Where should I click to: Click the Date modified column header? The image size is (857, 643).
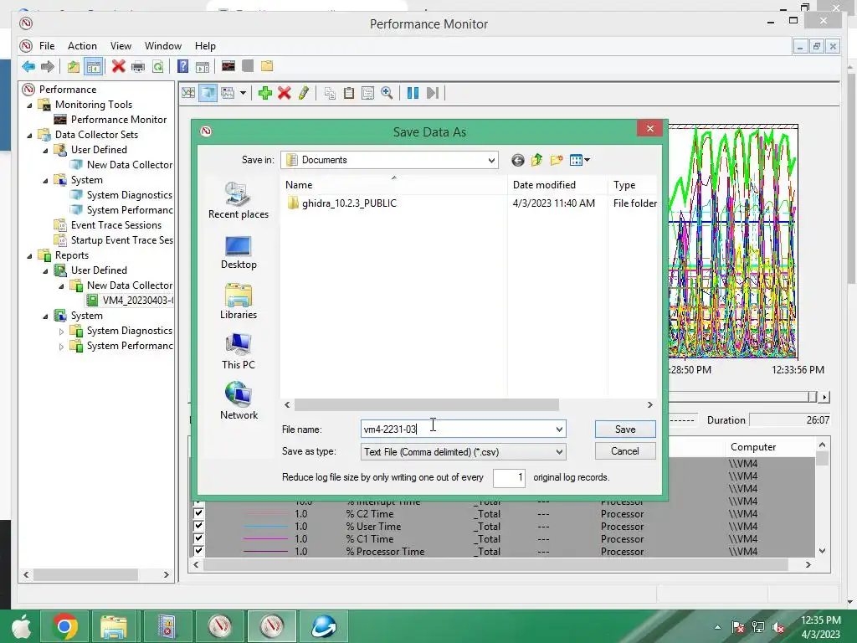557,185
